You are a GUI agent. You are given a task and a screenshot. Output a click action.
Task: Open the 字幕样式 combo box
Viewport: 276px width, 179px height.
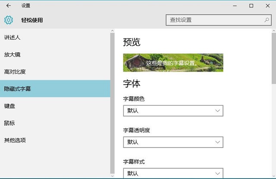tap(173, 173)
